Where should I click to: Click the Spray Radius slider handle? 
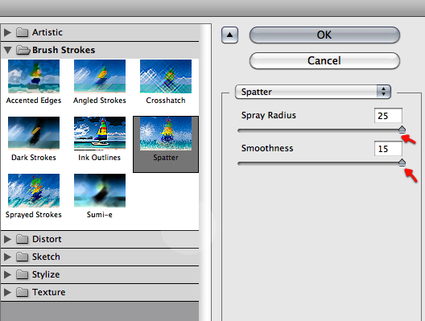(x=402, y=130)
